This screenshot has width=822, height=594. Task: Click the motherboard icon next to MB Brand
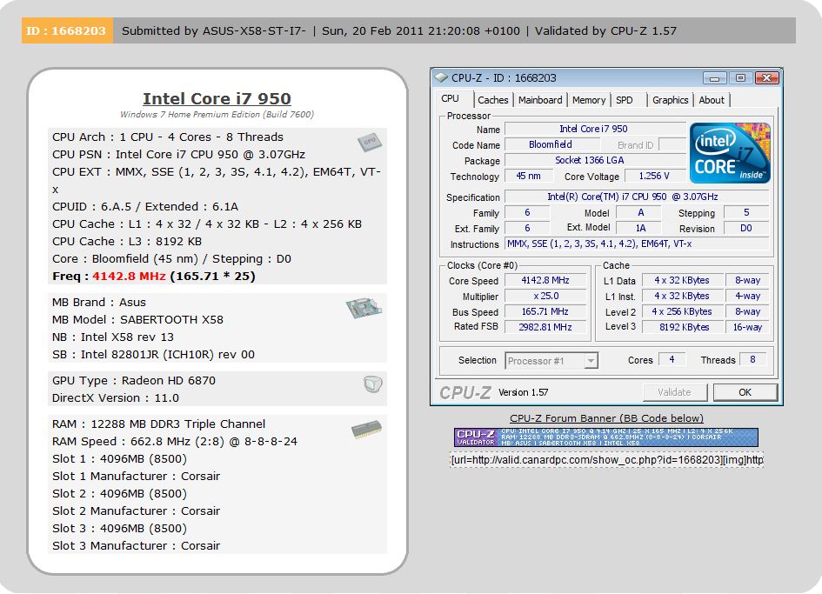click(x=361, y=309)
